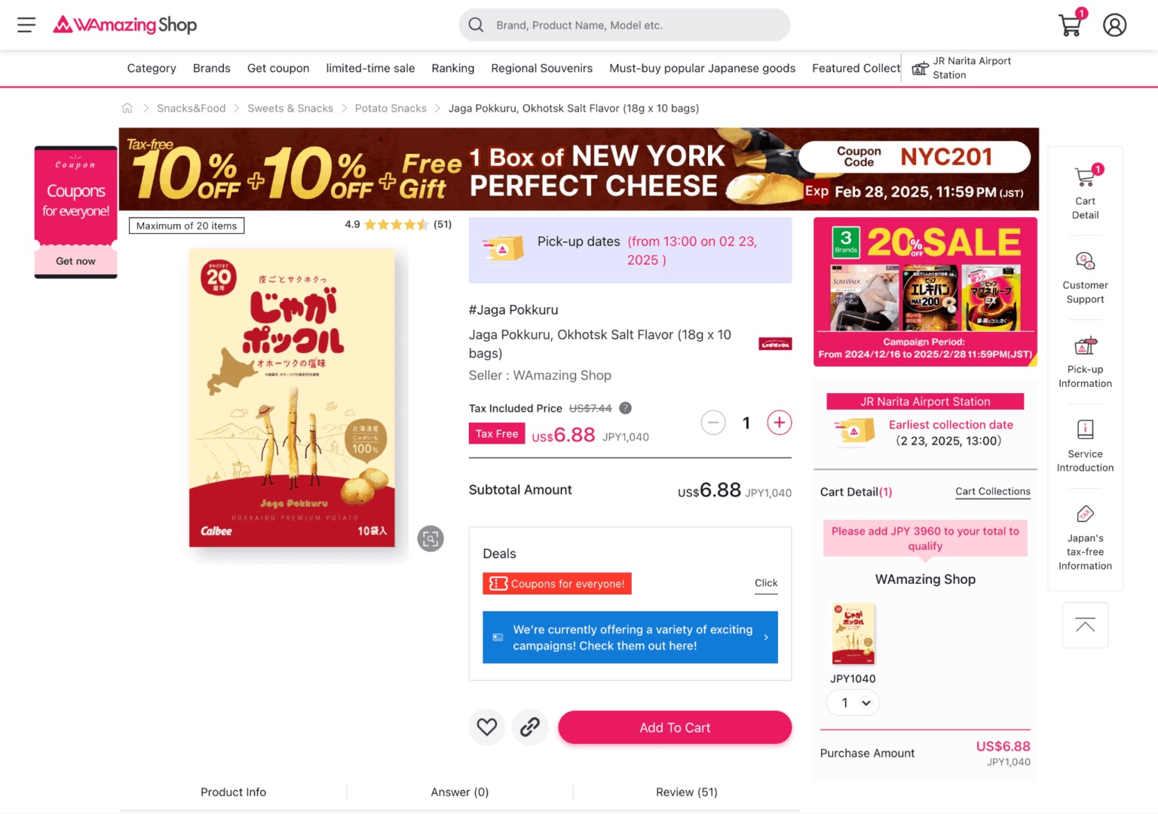Open the cart item quantity dropdown
This screenshot has width=1158, height=814.
click(x=853, y=703)
